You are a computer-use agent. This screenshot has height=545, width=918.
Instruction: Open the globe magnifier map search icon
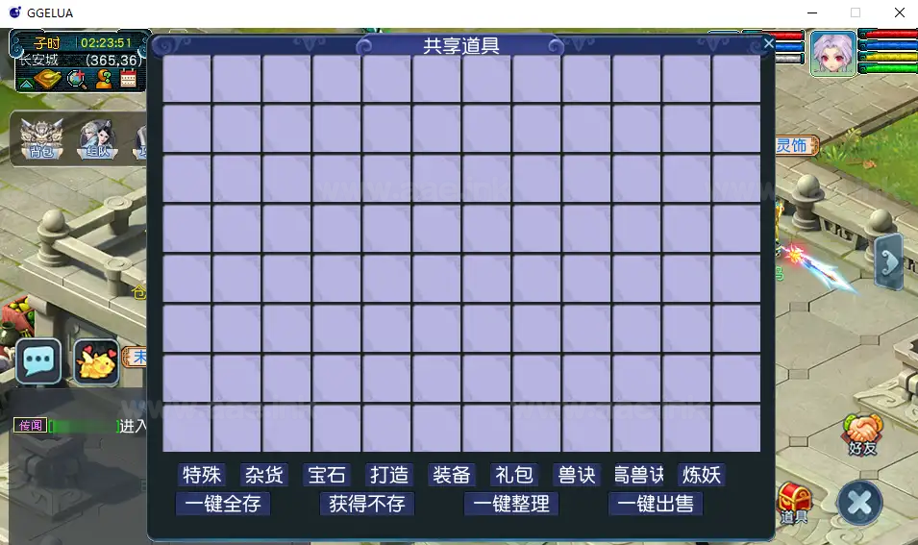77,79
